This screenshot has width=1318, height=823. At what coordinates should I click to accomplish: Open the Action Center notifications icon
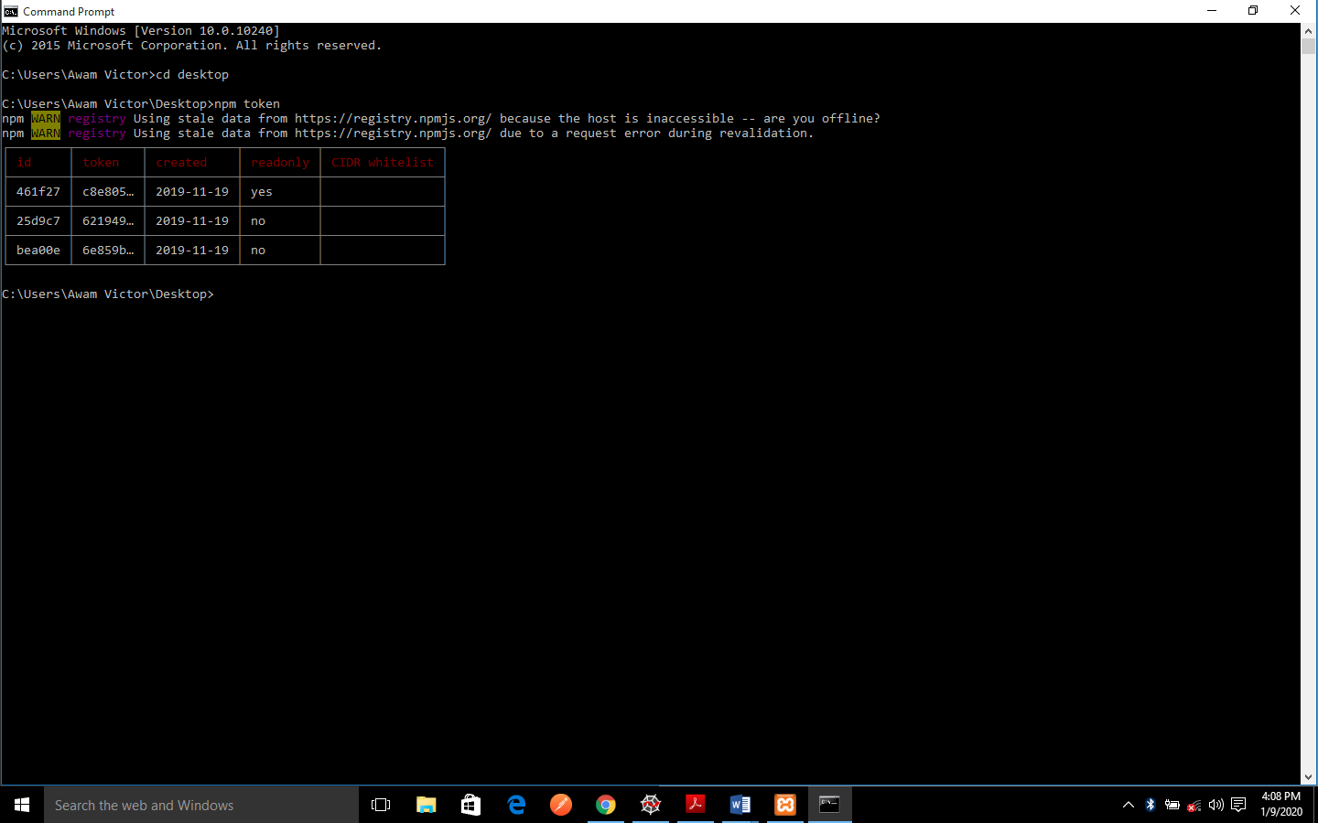(x=1238, y=805)
